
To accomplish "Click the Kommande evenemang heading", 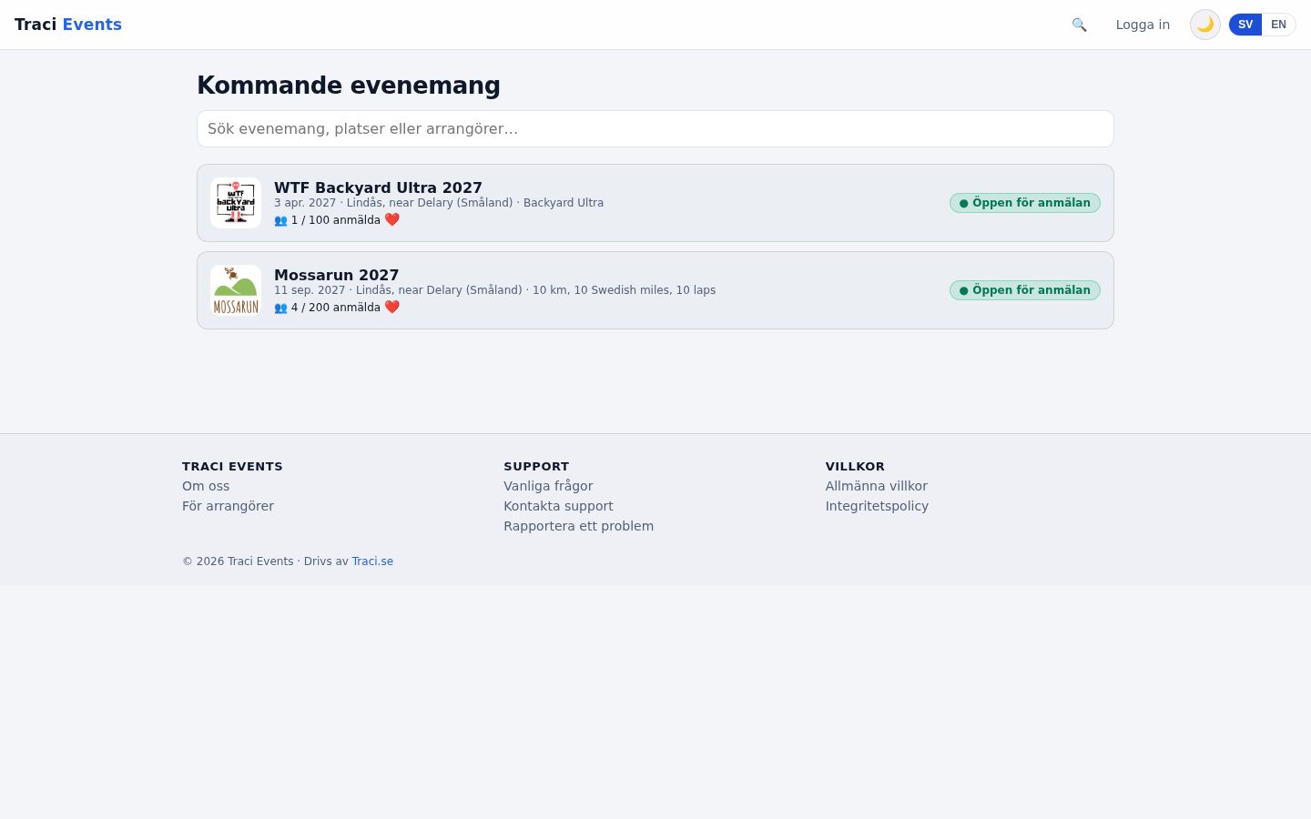I will [349, 86].
